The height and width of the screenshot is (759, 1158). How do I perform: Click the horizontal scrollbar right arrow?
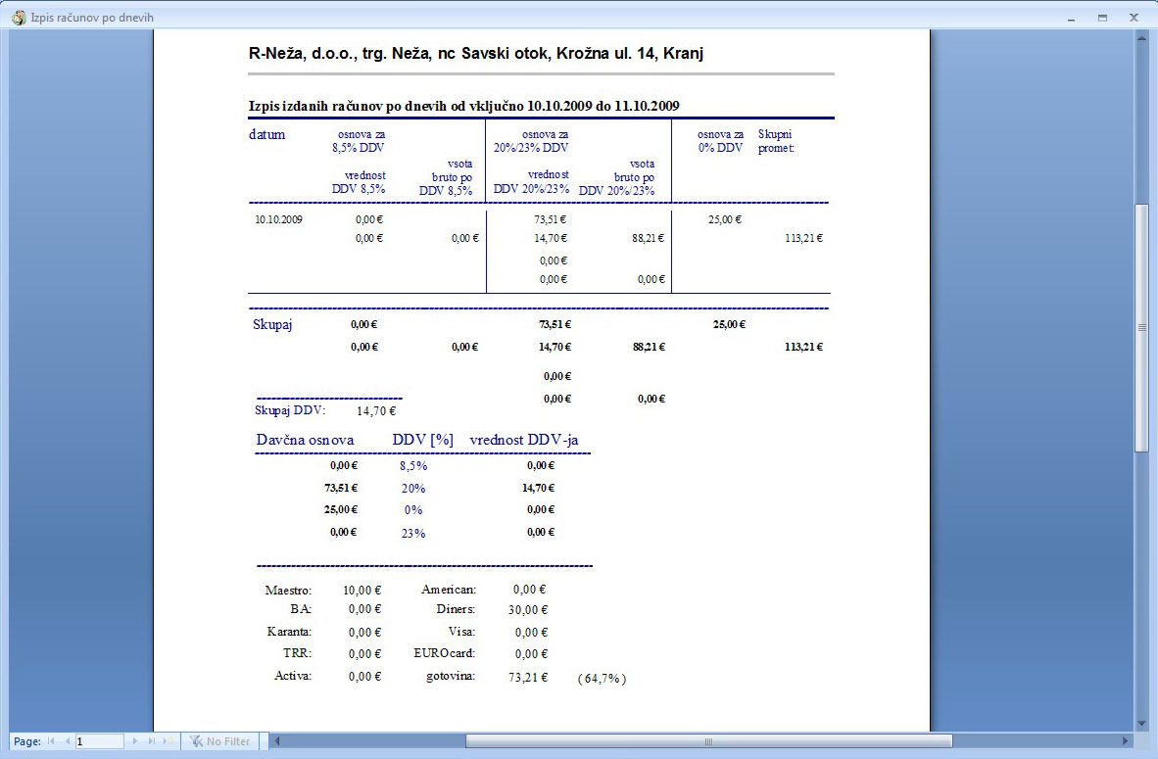(1126, 741)
